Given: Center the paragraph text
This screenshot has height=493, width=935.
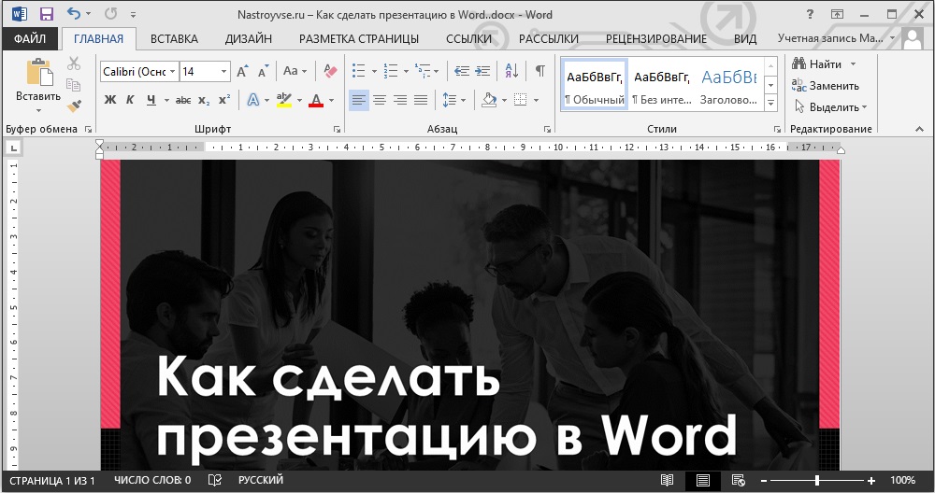Looking at the screenshot, I should [380, 100].
